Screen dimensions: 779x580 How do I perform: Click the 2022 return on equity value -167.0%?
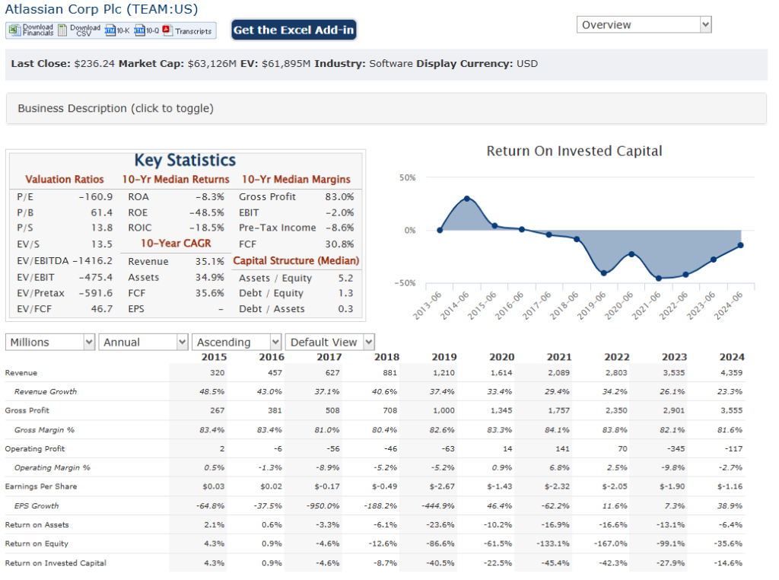pyautogui.click(x=611, y=543)
